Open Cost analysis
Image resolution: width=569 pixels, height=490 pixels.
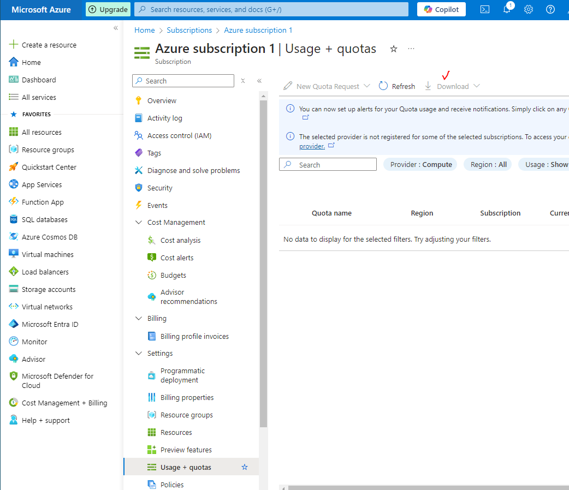pos(180,240)
